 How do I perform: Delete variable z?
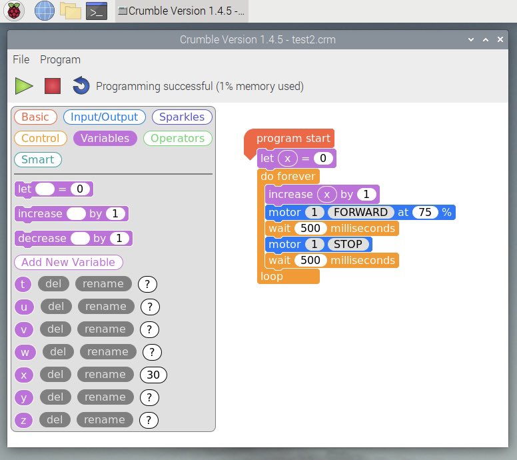(x=55, y=420)
